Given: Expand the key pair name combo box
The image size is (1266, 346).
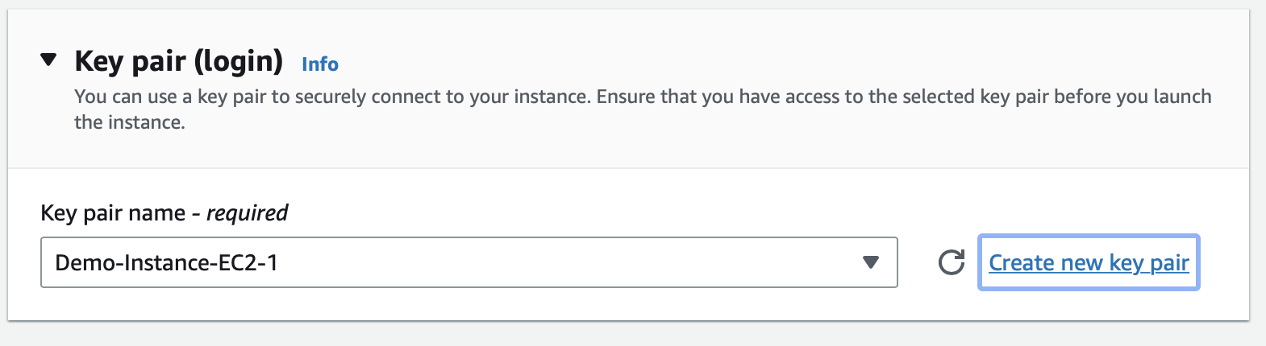Looking at the screenshot, I should [x=469, y=262].
